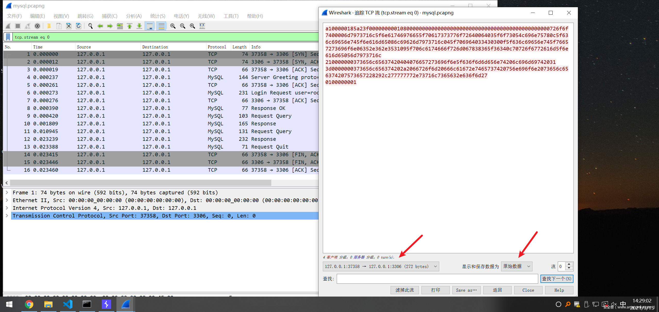Click the close capture file icon
Screen dimensions: 659x312
[69, 26]
